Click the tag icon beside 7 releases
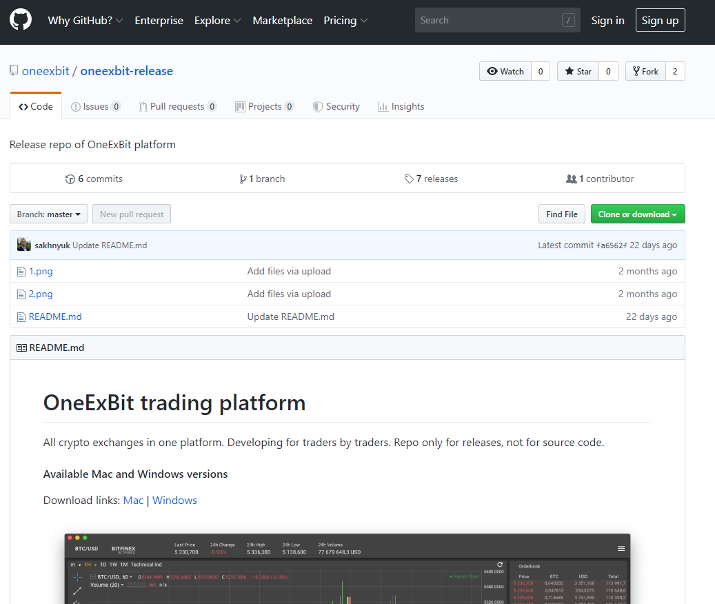 point(409,179)
